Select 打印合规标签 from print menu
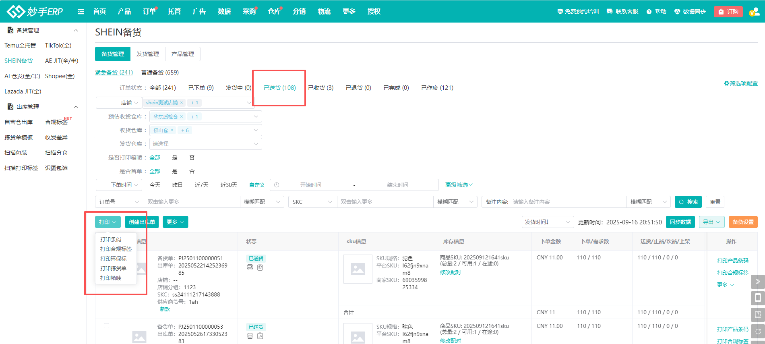Image resolution: width=765 pixels, height=344 pixels. pyautogui.click(x=116, y=249)
